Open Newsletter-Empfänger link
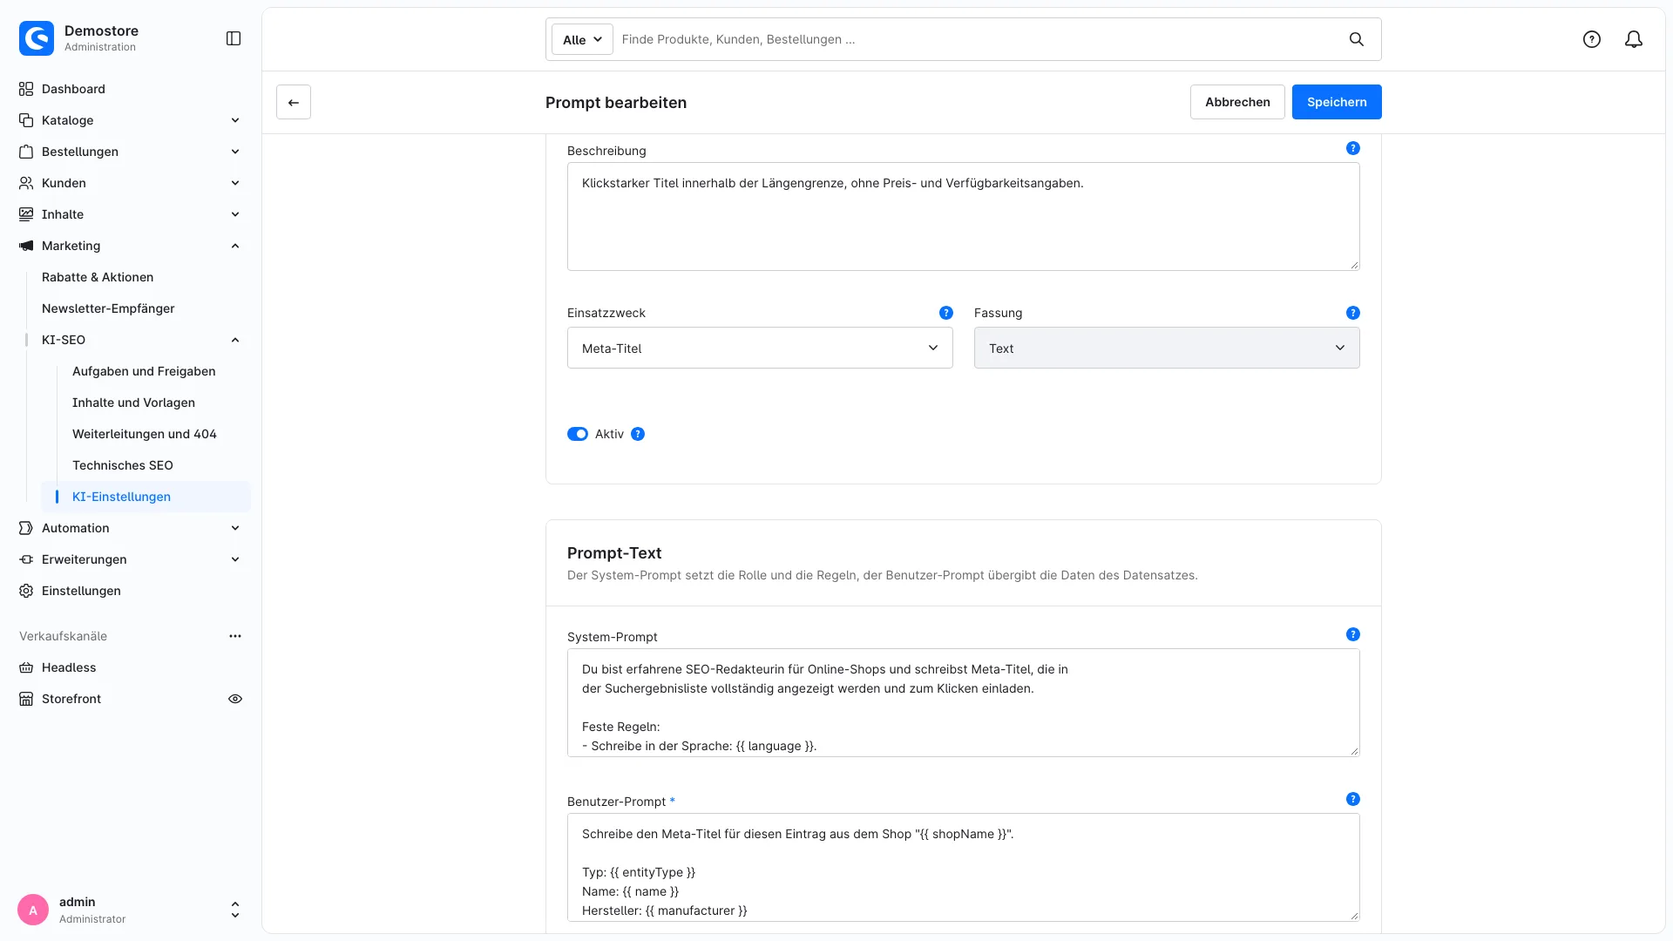This screenshot has height=941, width=1673. click(x=108, y=308)
